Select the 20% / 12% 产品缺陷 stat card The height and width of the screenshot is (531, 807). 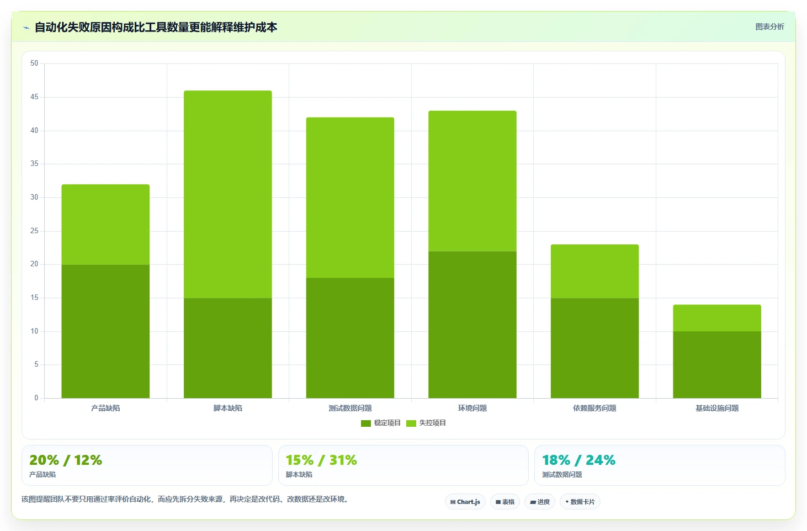click(x=147, y=465)
